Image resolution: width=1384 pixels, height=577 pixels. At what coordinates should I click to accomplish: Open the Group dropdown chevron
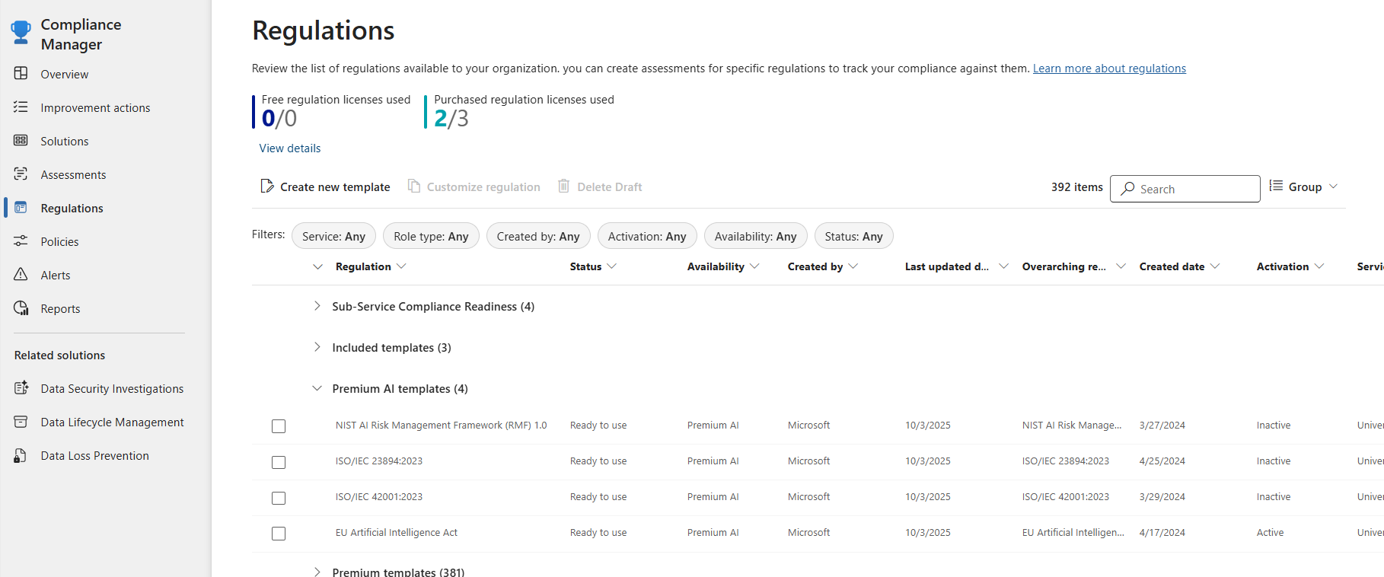click(x=1333, y=186)
